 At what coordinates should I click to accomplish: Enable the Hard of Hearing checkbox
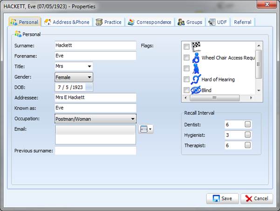(186, 79)
